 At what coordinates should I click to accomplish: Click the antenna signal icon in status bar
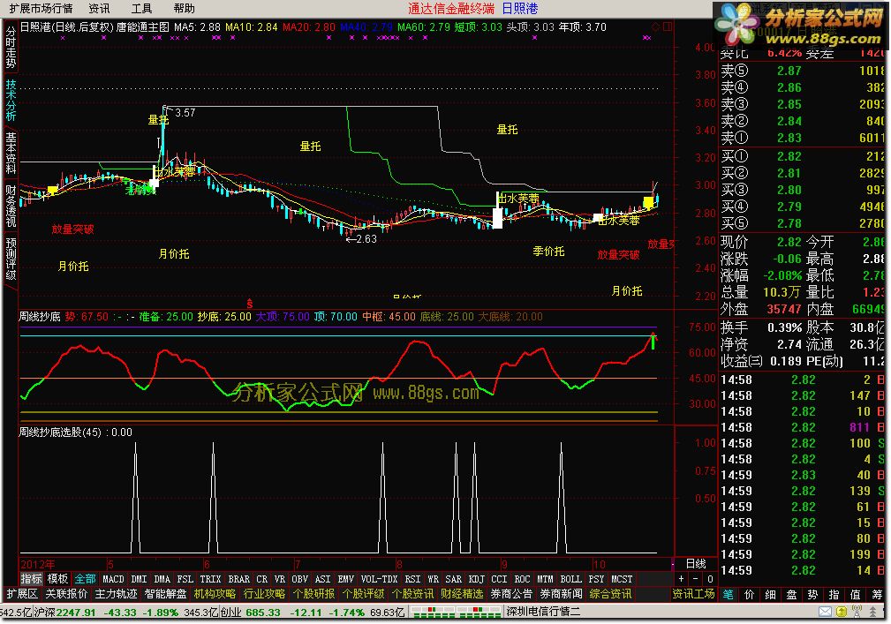(x=857, y=612)
